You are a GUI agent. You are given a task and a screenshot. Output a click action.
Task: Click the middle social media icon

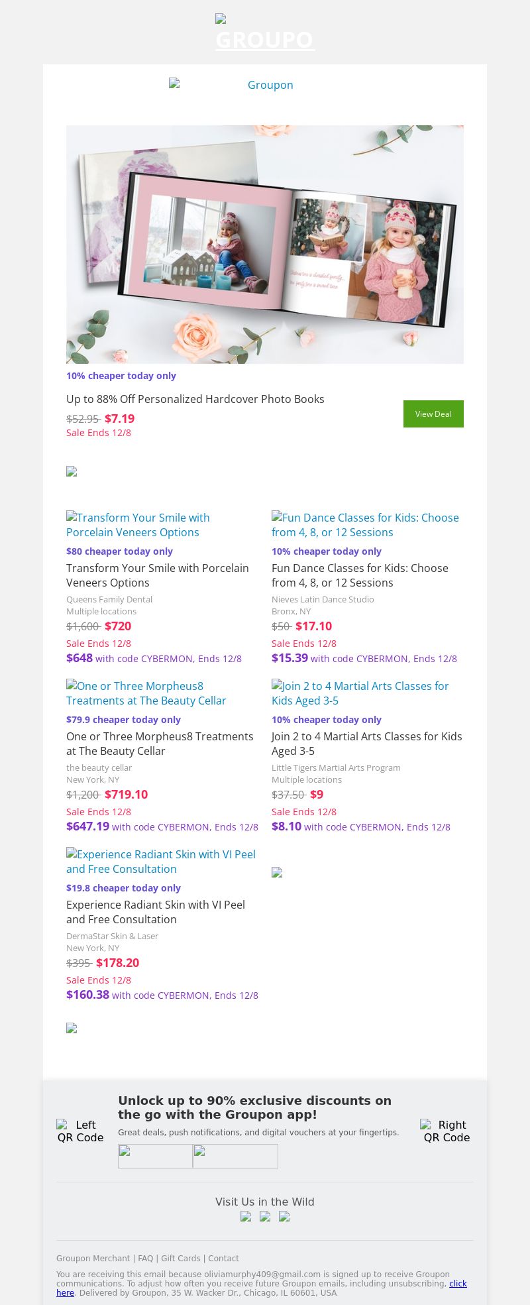(265, 1216)
